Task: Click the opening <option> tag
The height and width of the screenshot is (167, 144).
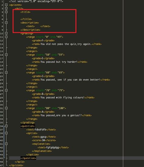Action: (x=32, y=133)
